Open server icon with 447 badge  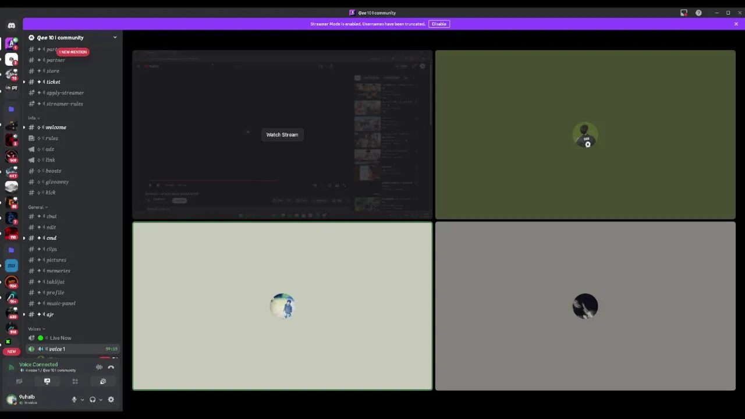(11, 172)
